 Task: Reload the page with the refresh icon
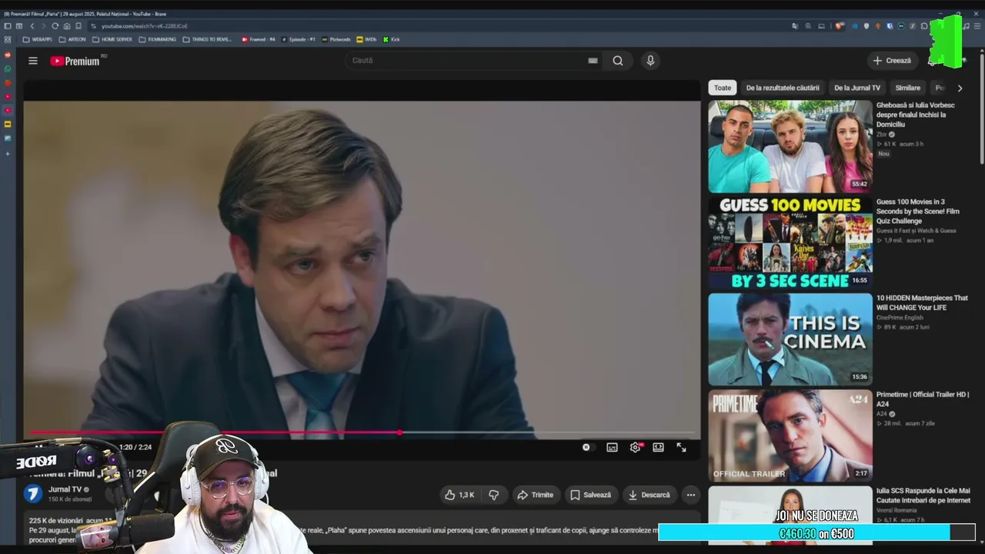(55, 26)
